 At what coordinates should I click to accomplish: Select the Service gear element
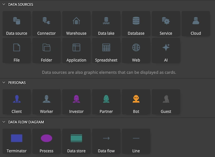pos(166,24)
